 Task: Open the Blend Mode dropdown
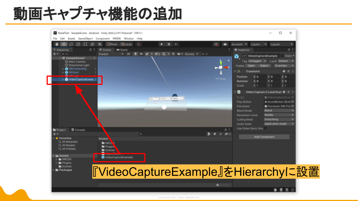coord(279,111)
